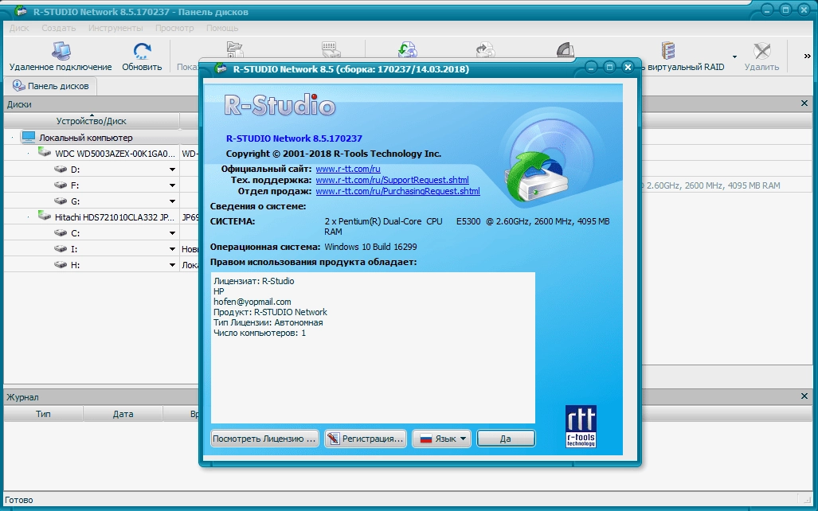The height and width of the screenshot is (511, 818).
Task: Open the dropdown arrow for drive C:
Action: click(172, 233)
